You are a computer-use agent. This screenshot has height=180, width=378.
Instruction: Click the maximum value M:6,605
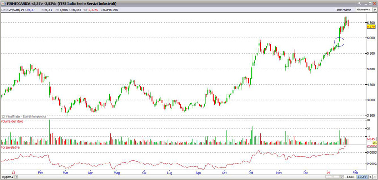(x=61, y=10)
